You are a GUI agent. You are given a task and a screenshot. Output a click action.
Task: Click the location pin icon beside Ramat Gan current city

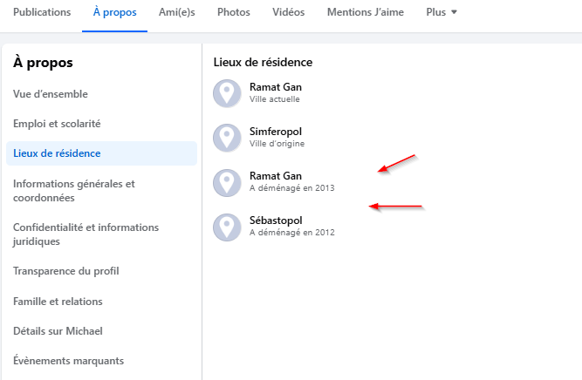click(x=227, y=93)
